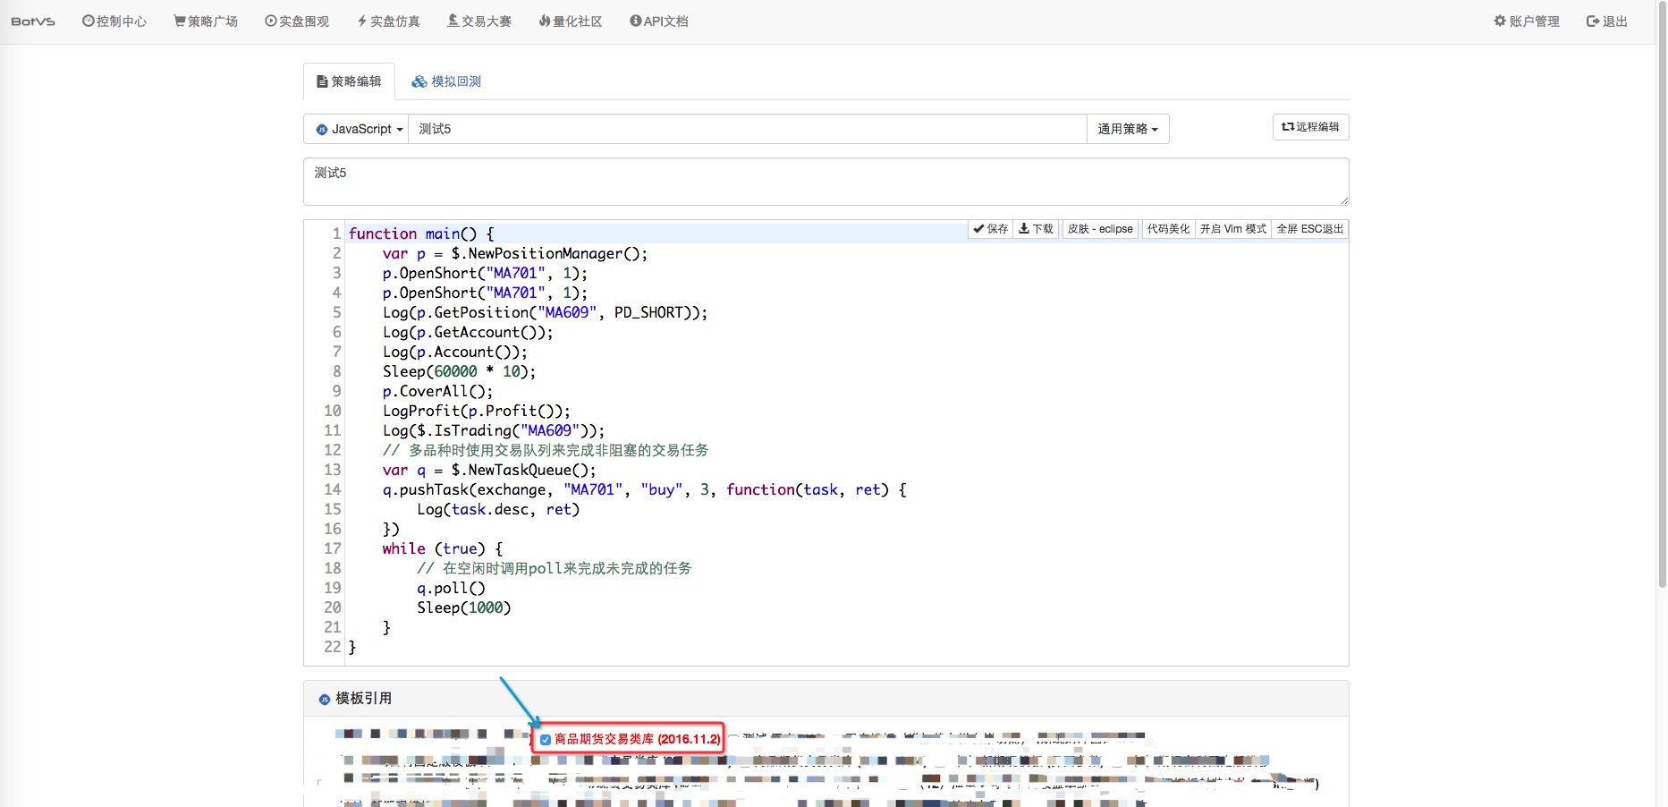Expand the 通用策略 category dropdown
This screenshot has height=807, width=1668.
tap(1128, 129)
